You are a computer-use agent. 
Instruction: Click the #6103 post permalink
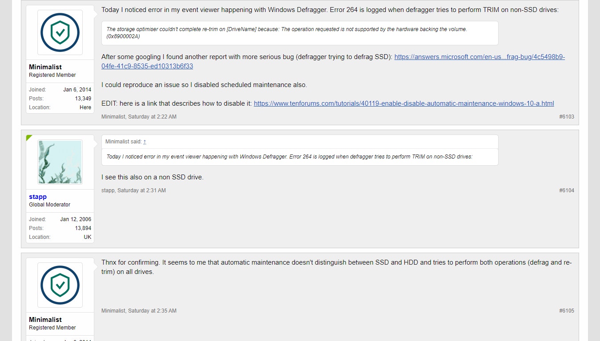coord(567,117)
